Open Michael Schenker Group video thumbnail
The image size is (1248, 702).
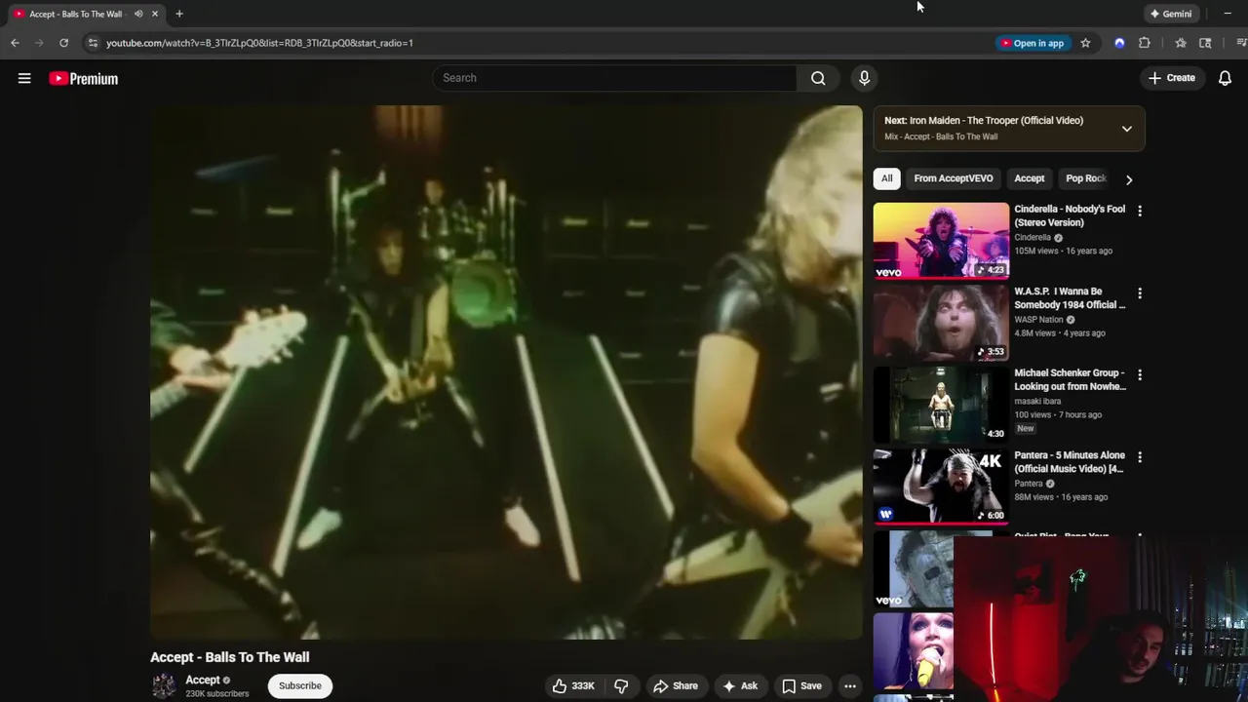[941, 405]
